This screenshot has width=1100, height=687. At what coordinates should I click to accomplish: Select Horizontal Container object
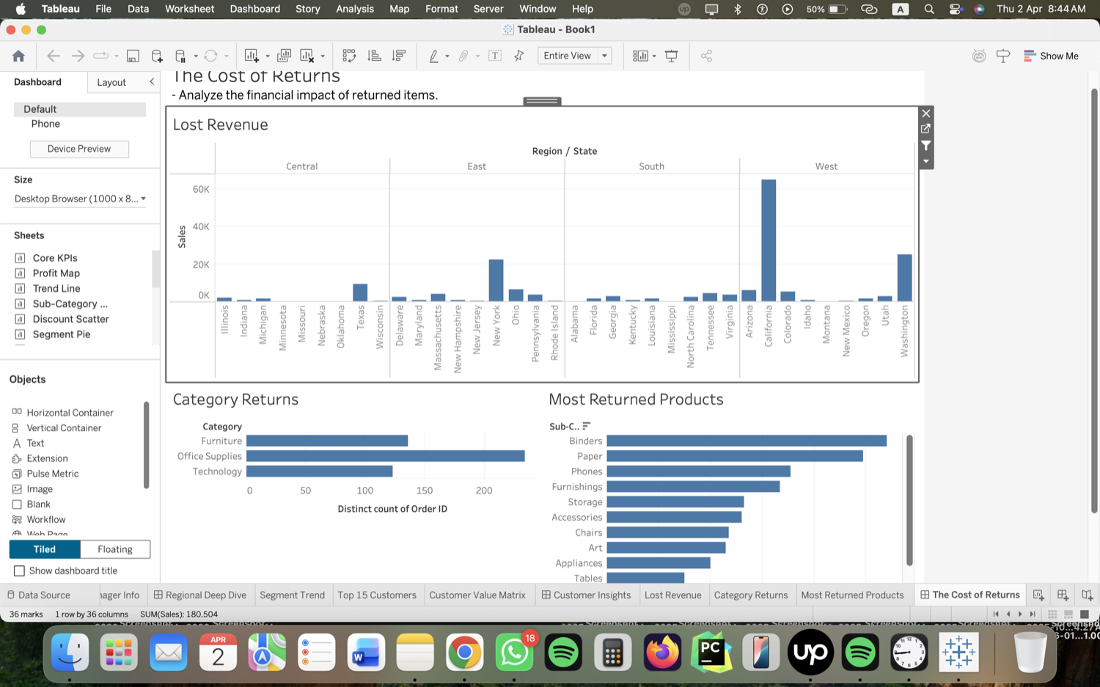(x=70, y=413)
